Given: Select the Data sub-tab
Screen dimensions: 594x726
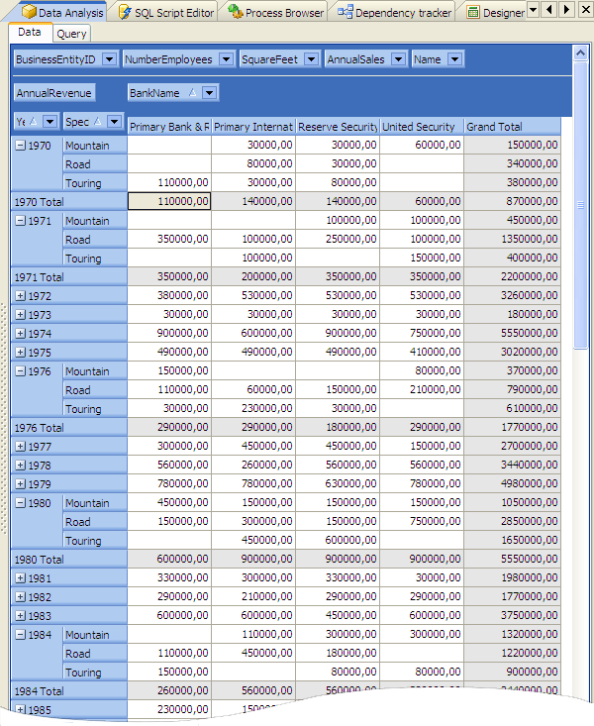Looking at the screenshot, I should pos(30,32).
